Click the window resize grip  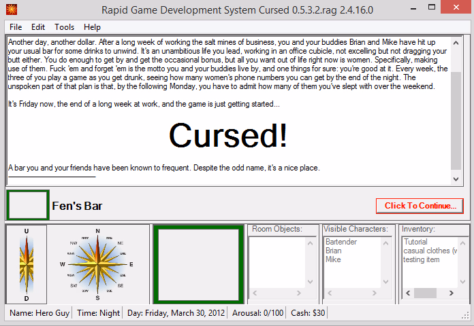(x=465, y=316)
